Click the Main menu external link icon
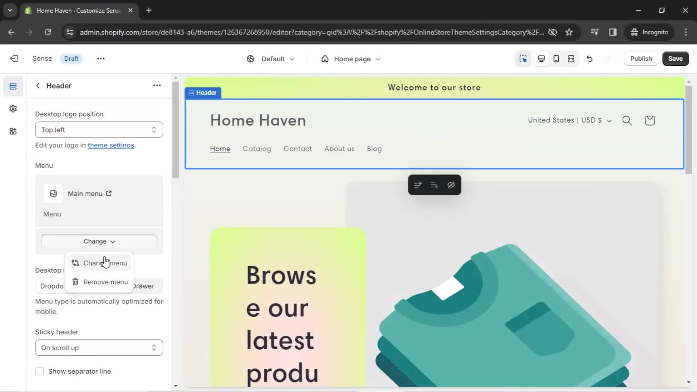Viewport: 697px width, 392px height. [109, 193]
